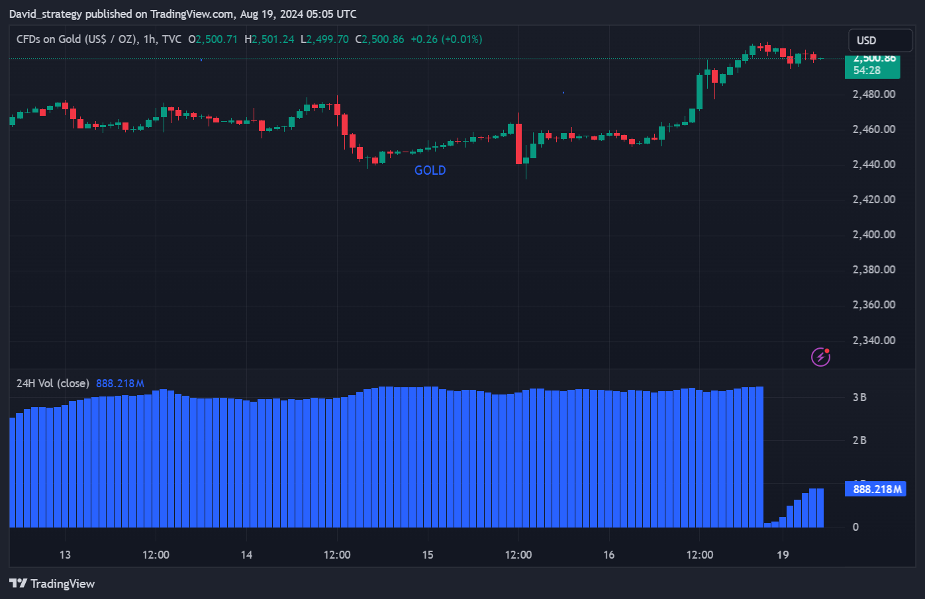Click the close value C2,500.86 in the legend
925x599 pixels.
tap(379, 39)
